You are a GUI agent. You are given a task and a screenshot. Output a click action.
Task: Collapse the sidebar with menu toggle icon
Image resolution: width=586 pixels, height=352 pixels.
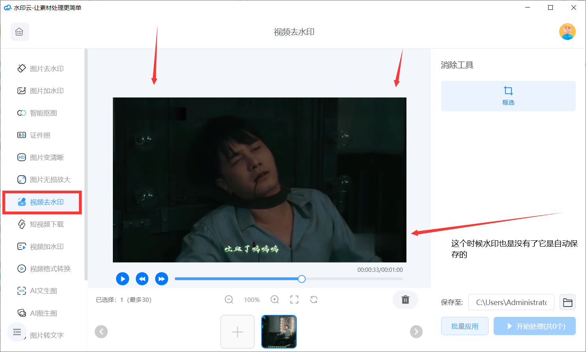pyautogui.click(x=17, y=332)
